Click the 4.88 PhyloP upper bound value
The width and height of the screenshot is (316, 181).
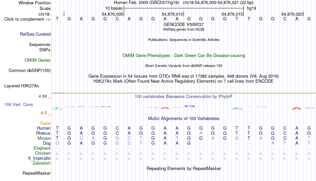(43, 96)
